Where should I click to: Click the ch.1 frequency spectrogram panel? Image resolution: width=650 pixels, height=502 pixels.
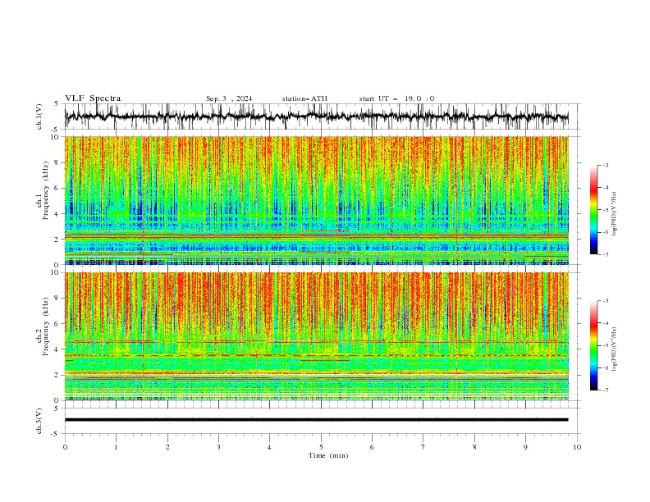coord(317,200)
